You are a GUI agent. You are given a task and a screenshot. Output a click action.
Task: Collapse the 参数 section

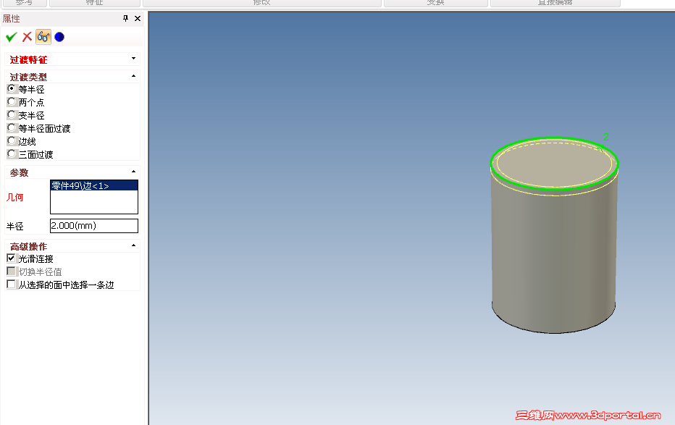click(x=133, y=172)
